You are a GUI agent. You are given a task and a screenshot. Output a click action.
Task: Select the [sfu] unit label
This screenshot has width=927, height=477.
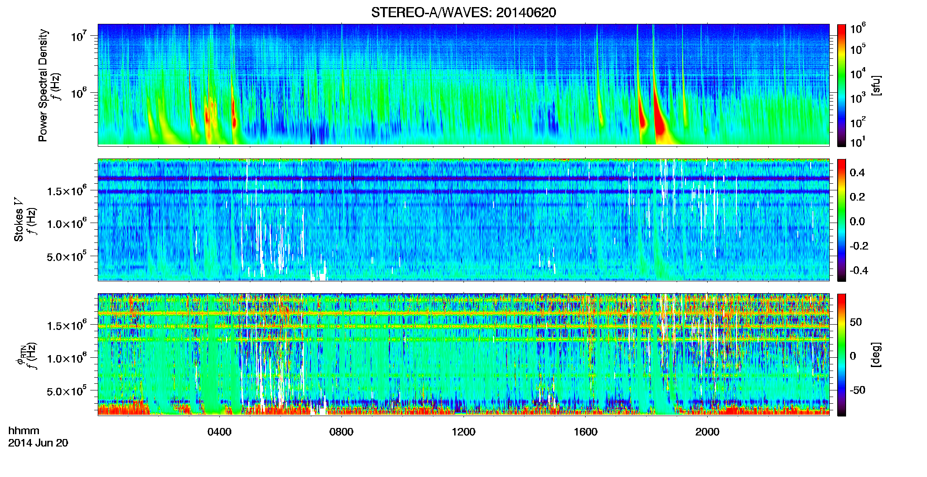point(876,86)
